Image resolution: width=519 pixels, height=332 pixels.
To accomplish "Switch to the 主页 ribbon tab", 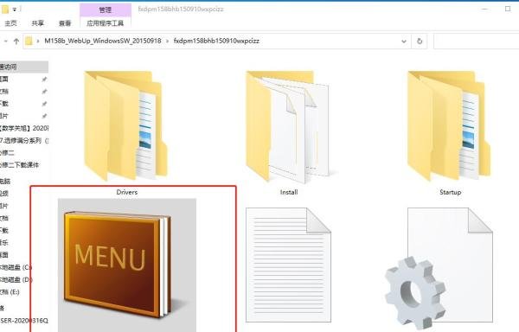I will (x=10, y=23).
